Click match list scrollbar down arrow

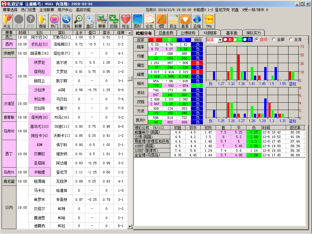pos(130,226)
